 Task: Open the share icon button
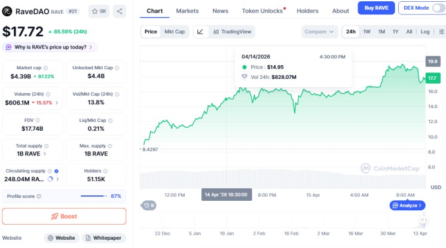tap(120, 11)
